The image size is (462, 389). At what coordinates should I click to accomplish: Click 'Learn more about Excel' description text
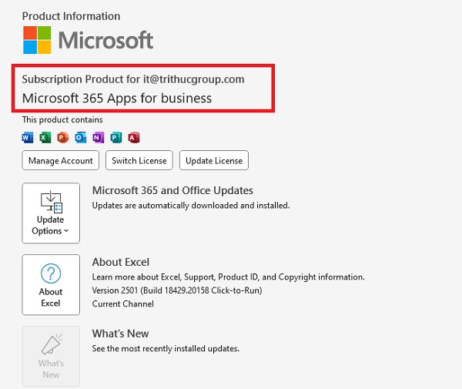(x=229, y=277)
